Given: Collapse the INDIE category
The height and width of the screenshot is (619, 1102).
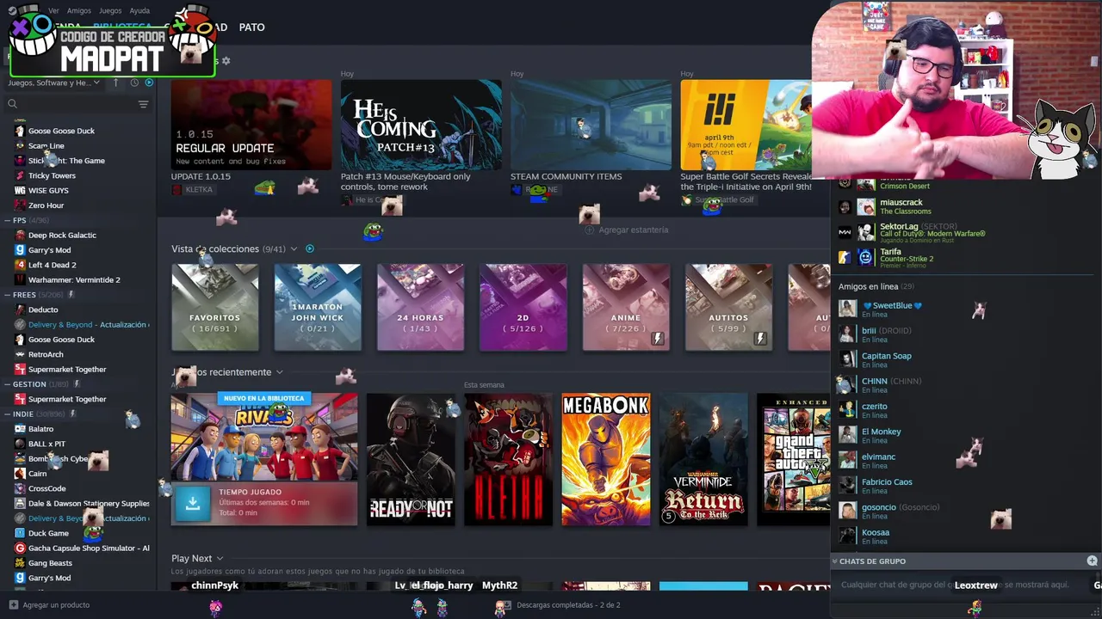Looking at the screenshot, I should (8, 414).
